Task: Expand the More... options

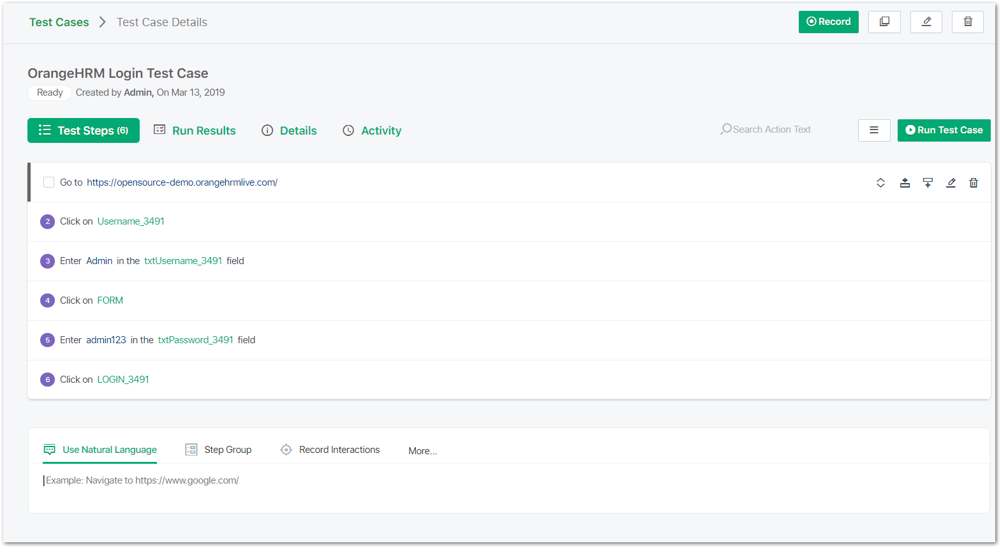Action: (422, 451)
